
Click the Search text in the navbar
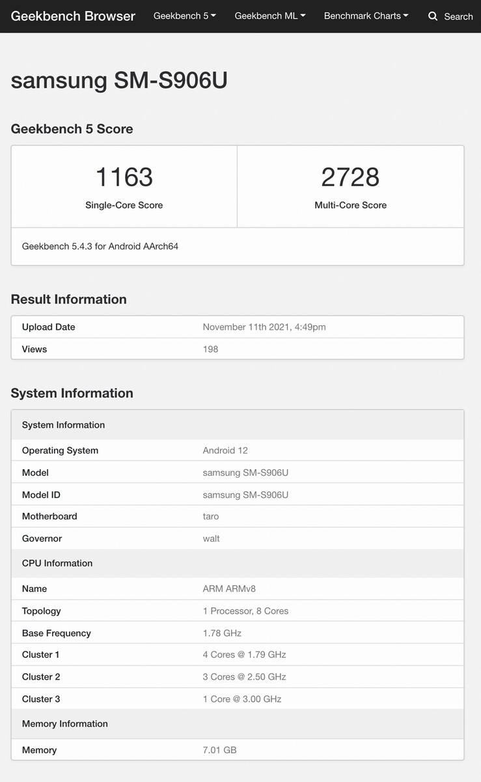click(x=458, y=16)
